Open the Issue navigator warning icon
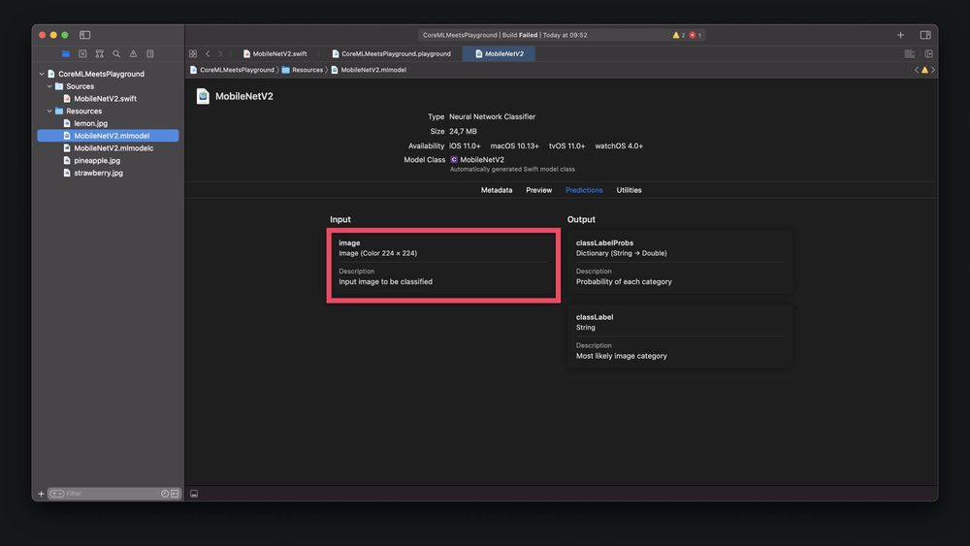This screenshot has width=970, height=546. [133, 54]
